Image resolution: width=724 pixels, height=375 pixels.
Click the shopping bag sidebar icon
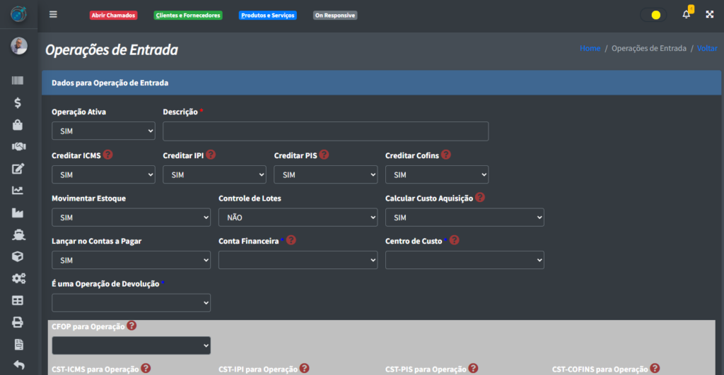point(18,125)
